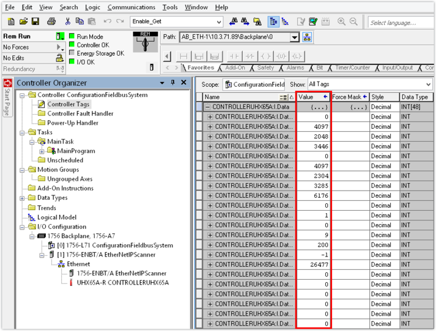
Task: Open the Show All Tags dropdown
Action: click(427, 84)
